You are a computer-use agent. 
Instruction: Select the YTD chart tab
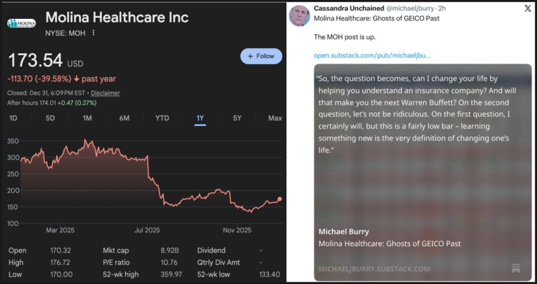(162, 118)
